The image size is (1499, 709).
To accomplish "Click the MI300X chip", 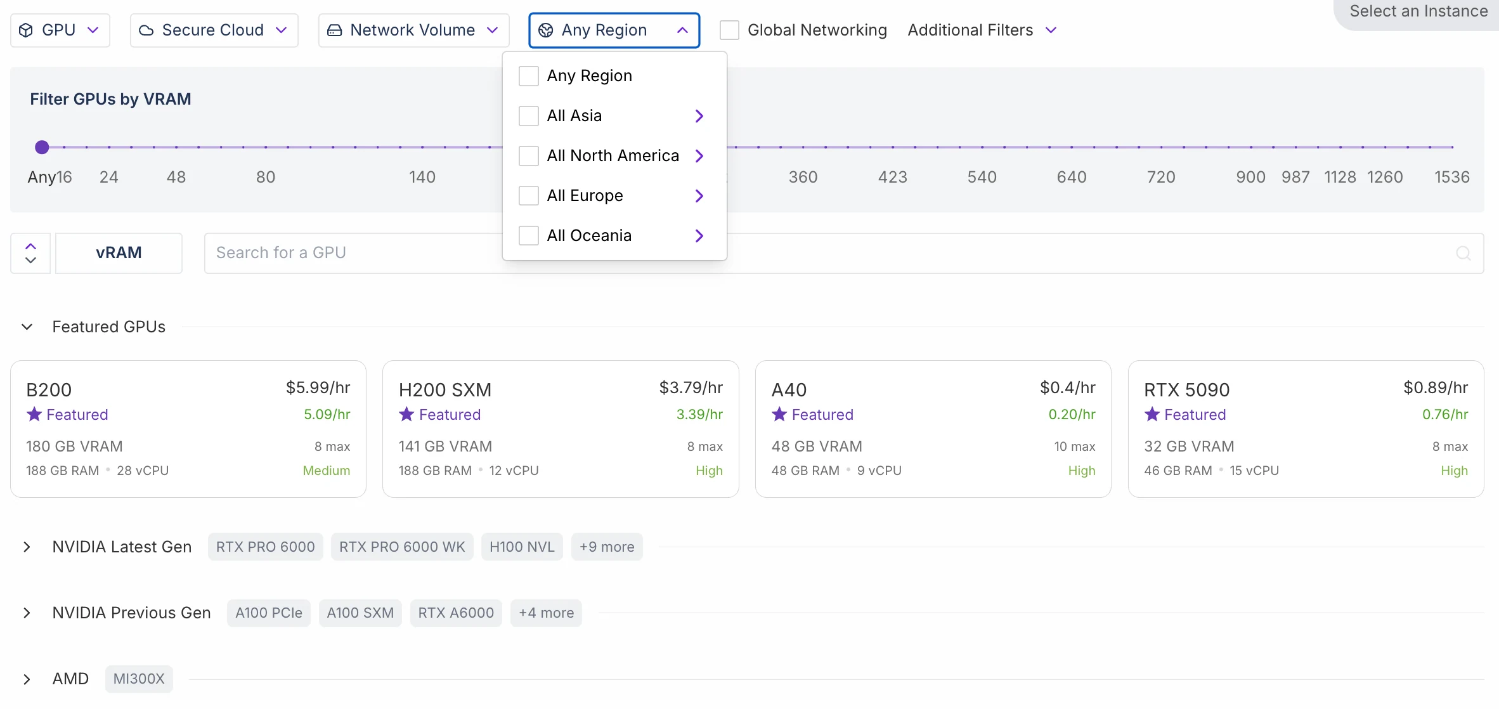I will coord(139,679).
